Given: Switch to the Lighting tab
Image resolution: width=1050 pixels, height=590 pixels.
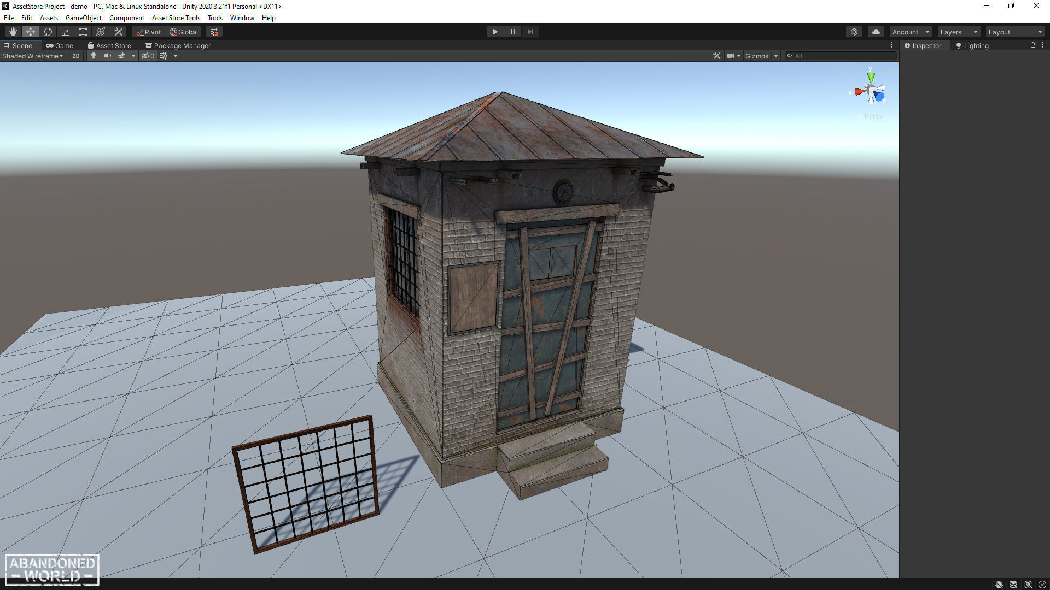Looking at the screenshot, I should (x=972, y=45).
